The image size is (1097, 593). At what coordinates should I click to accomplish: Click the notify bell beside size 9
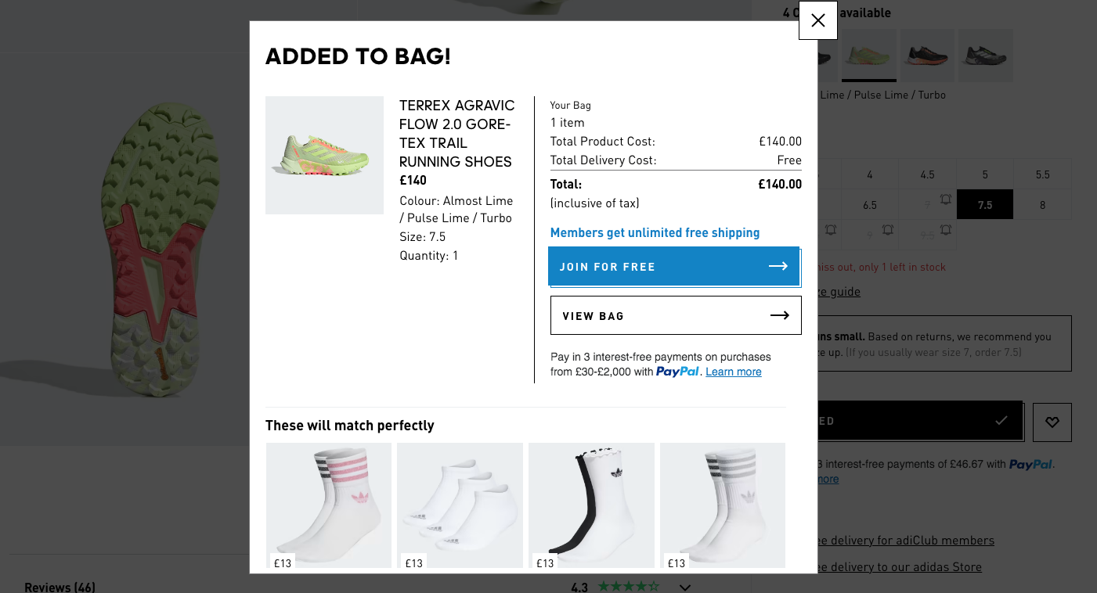point(888,230)
